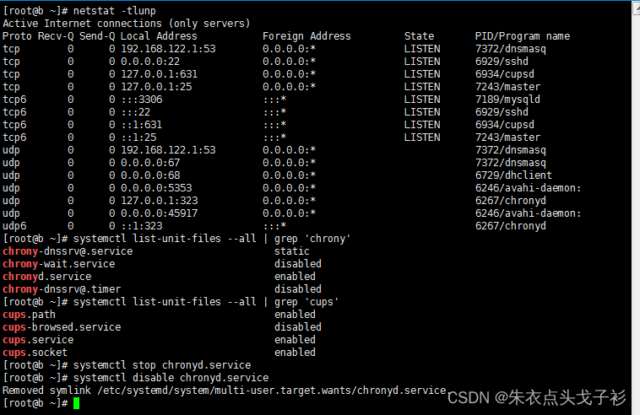640x415 pixels.
Task: Click the PID/Program name column header
Action: point(523,36)
